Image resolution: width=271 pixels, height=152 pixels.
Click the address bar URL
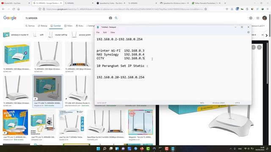click(124, 9)
